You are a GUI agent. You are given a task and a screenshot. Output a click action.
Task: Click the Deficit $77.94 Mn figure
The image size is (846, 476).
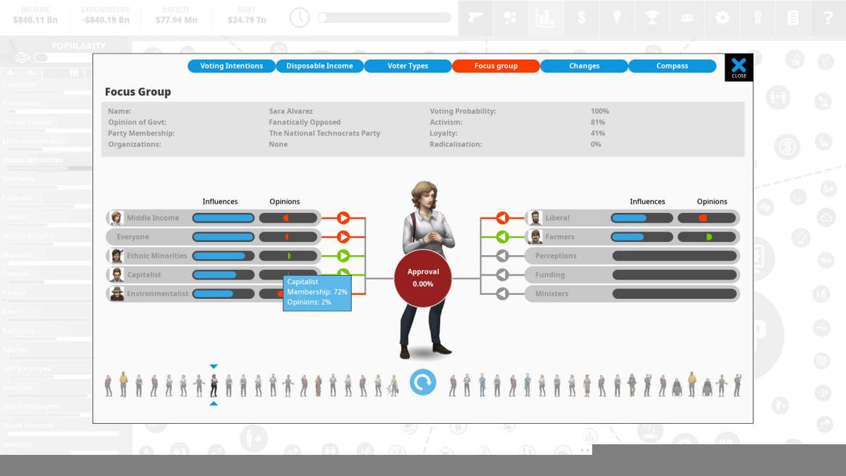176,20
